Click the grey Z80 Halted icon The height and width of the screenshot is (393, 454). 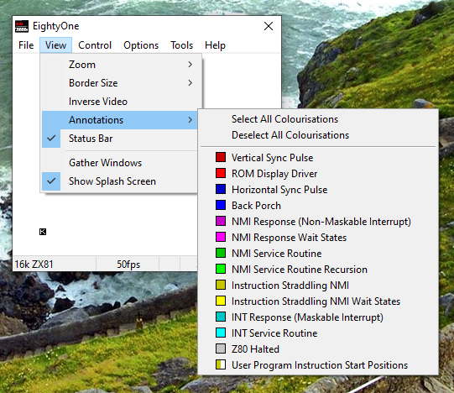(221, 348)
